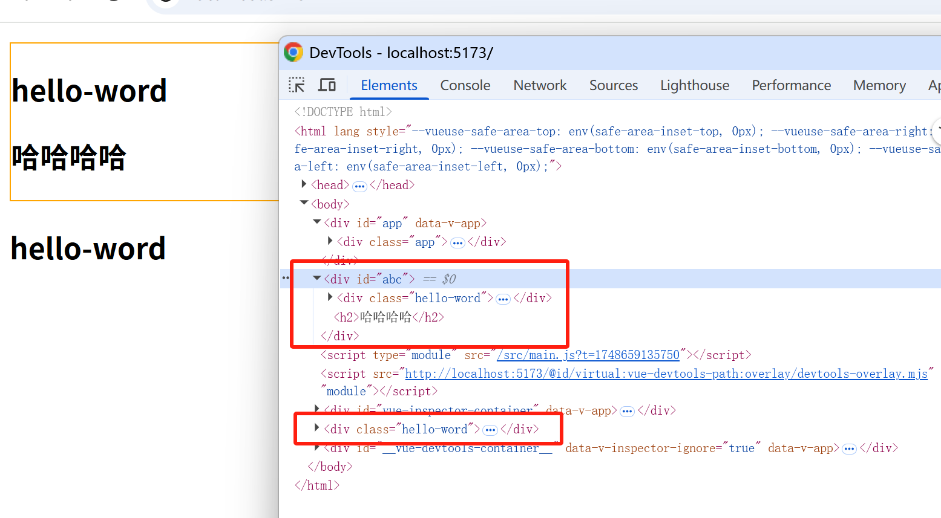Open the Performance tab

[791, 85]
